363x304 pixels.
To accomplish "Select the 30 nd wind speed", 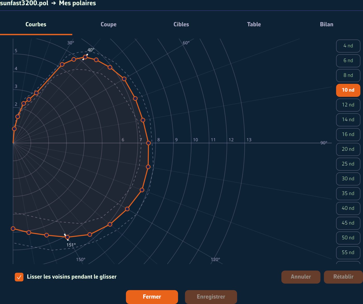I will click(x=348, y=179).
